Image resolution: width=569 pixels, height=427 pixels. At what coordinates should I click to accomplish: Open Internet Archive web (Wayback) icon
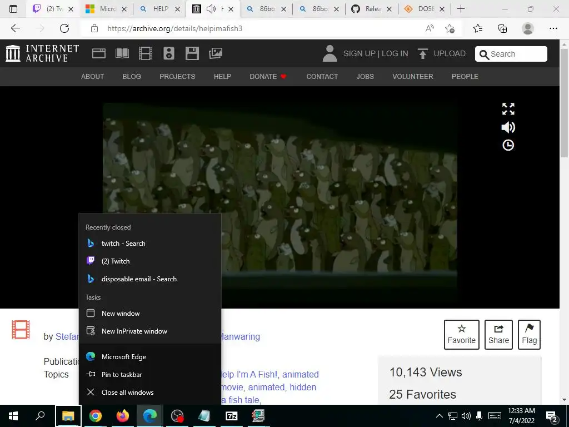coord(99,53)
